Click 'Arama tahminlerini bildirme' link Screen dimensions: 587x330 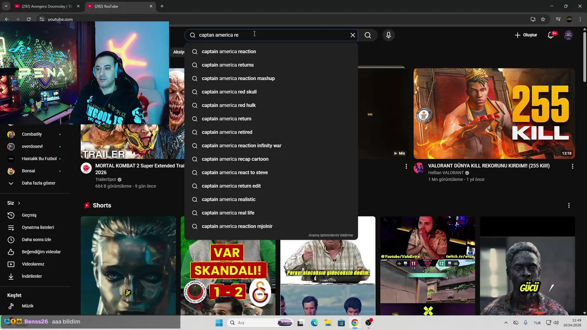pyautogui.click(x=331, y=235)
